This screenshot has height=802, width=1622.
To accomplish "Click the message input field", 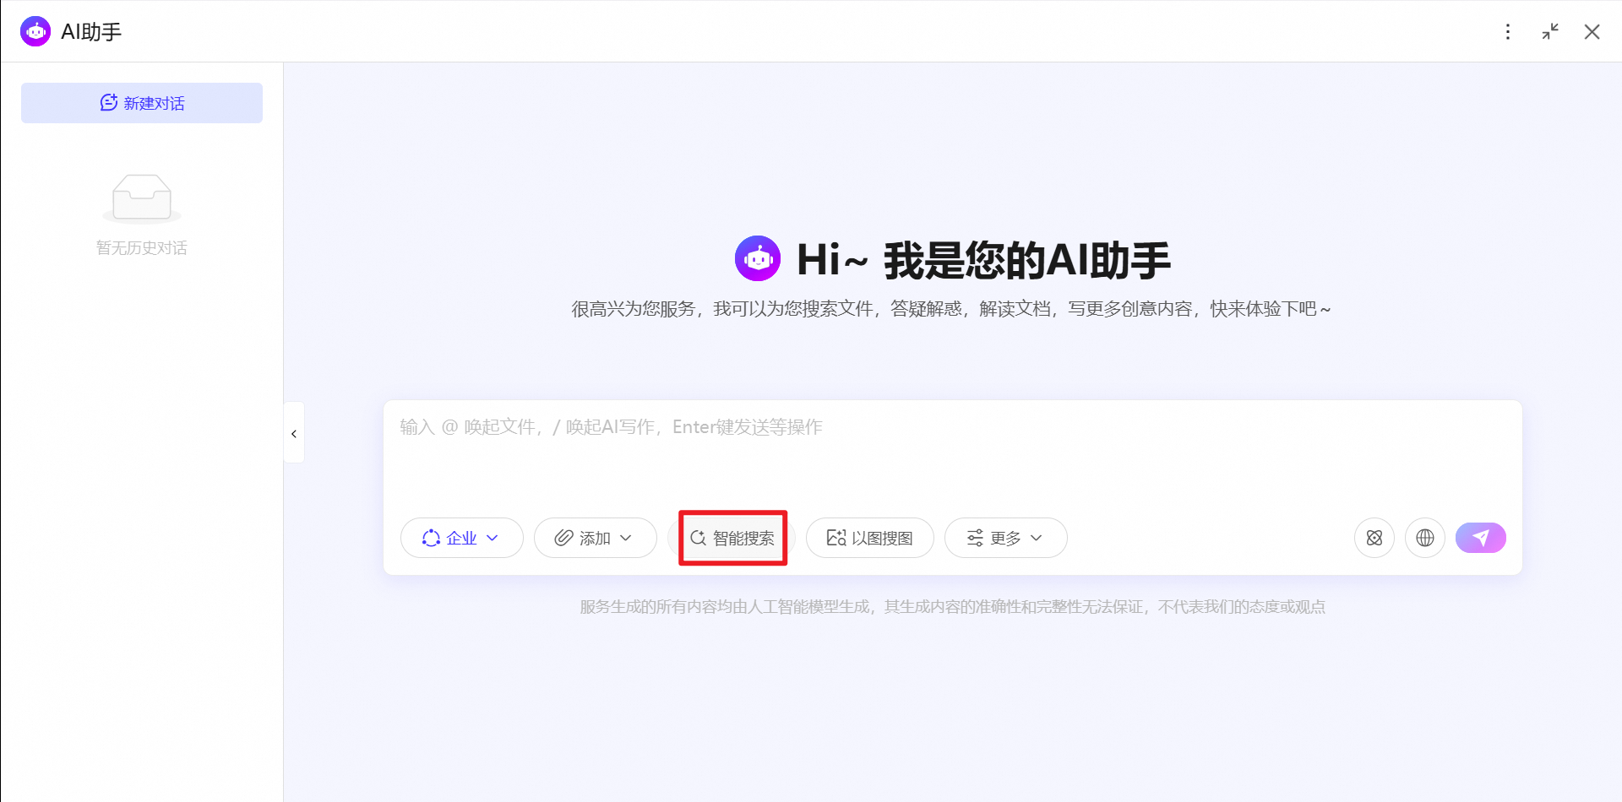I will tap(952, 454).
